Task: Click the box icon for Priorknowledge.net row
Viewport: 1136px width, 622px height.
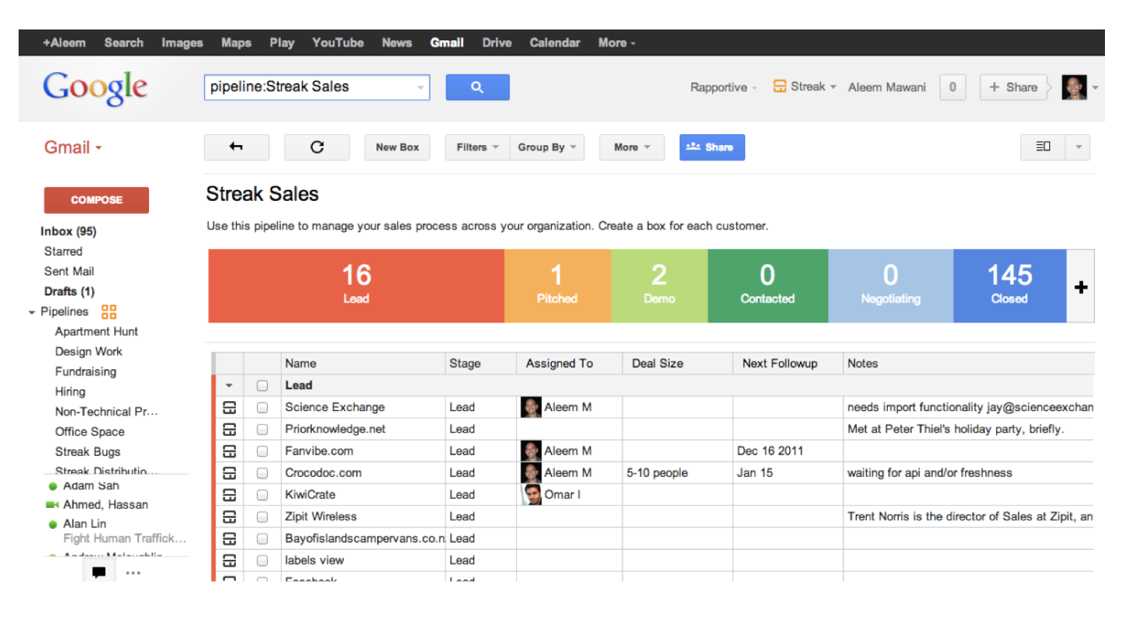Action: click(230, 429)
